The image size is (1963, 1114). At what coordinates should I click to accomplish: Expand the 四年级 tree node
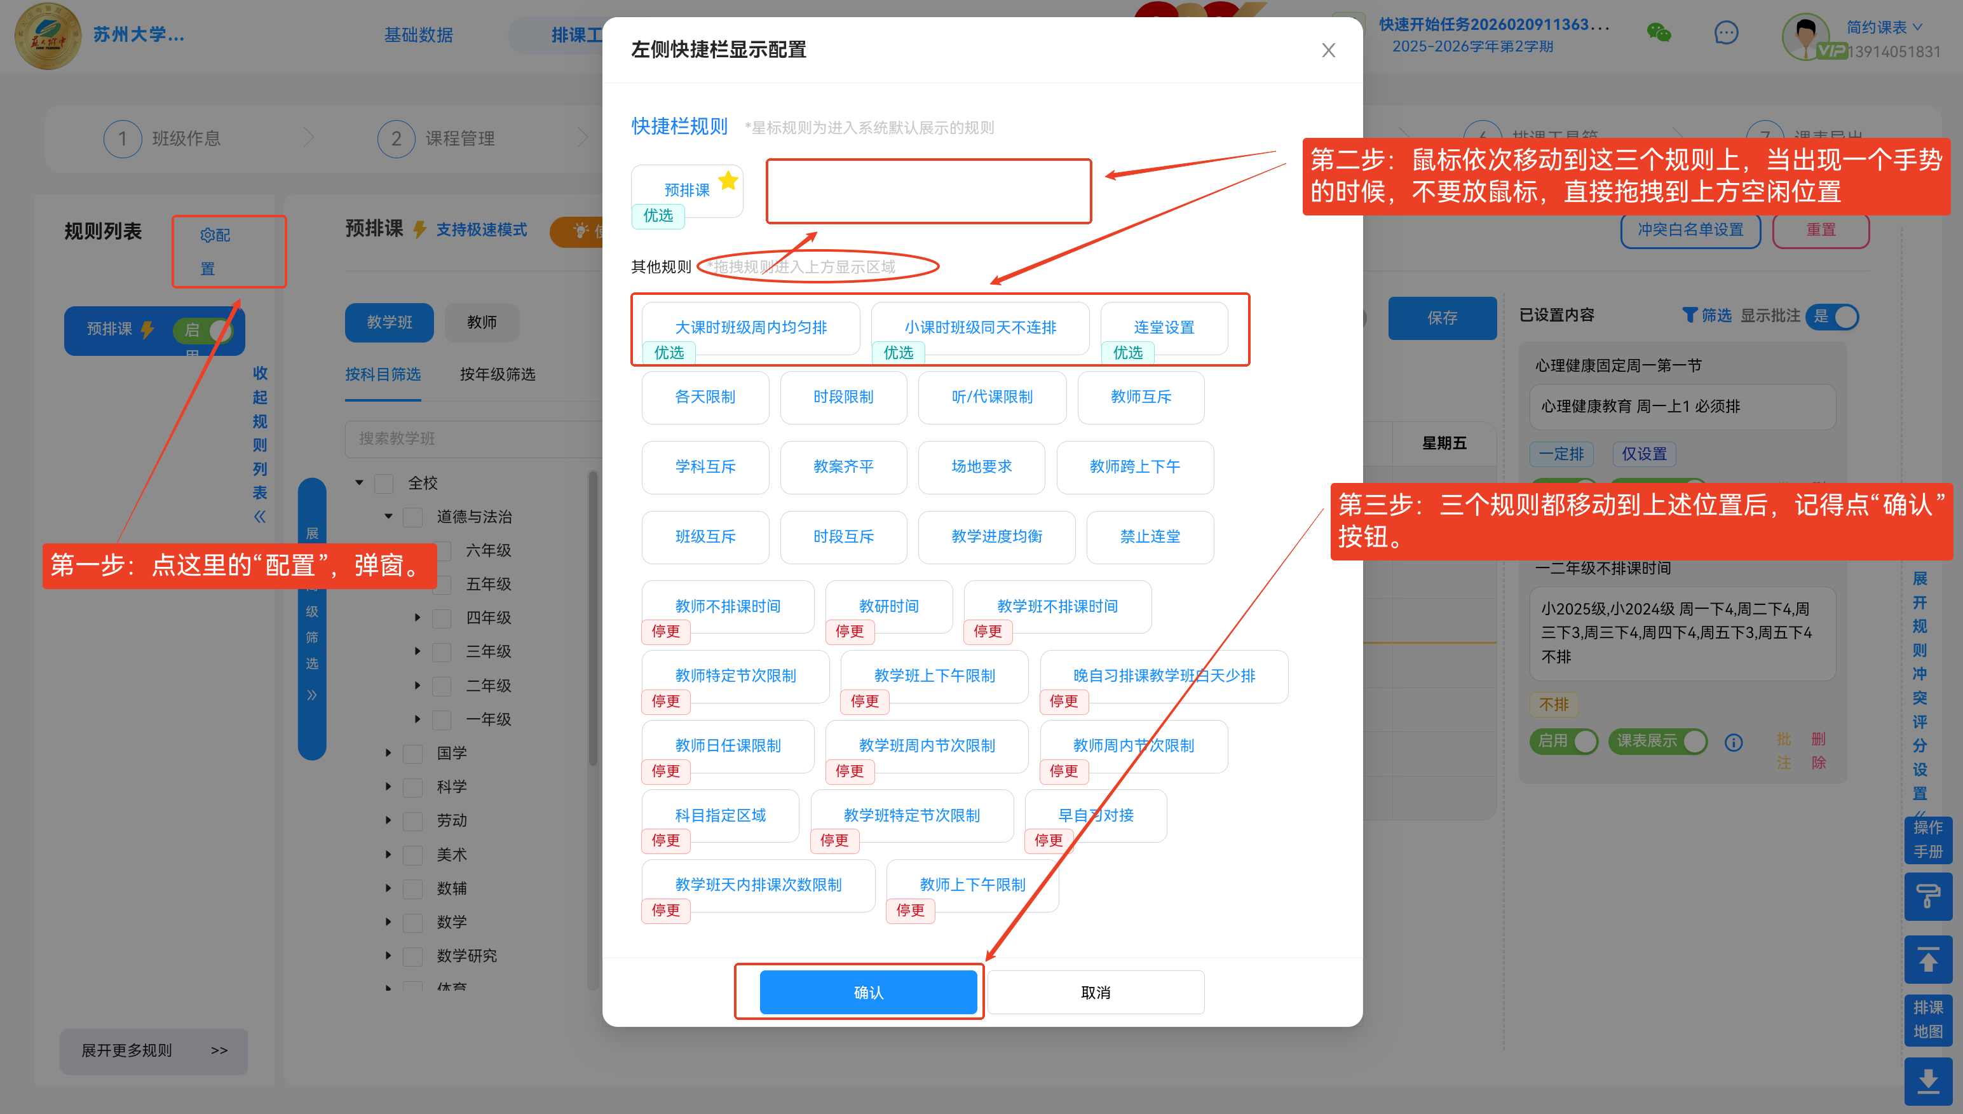pyautogui.click(x=418, y=618)
